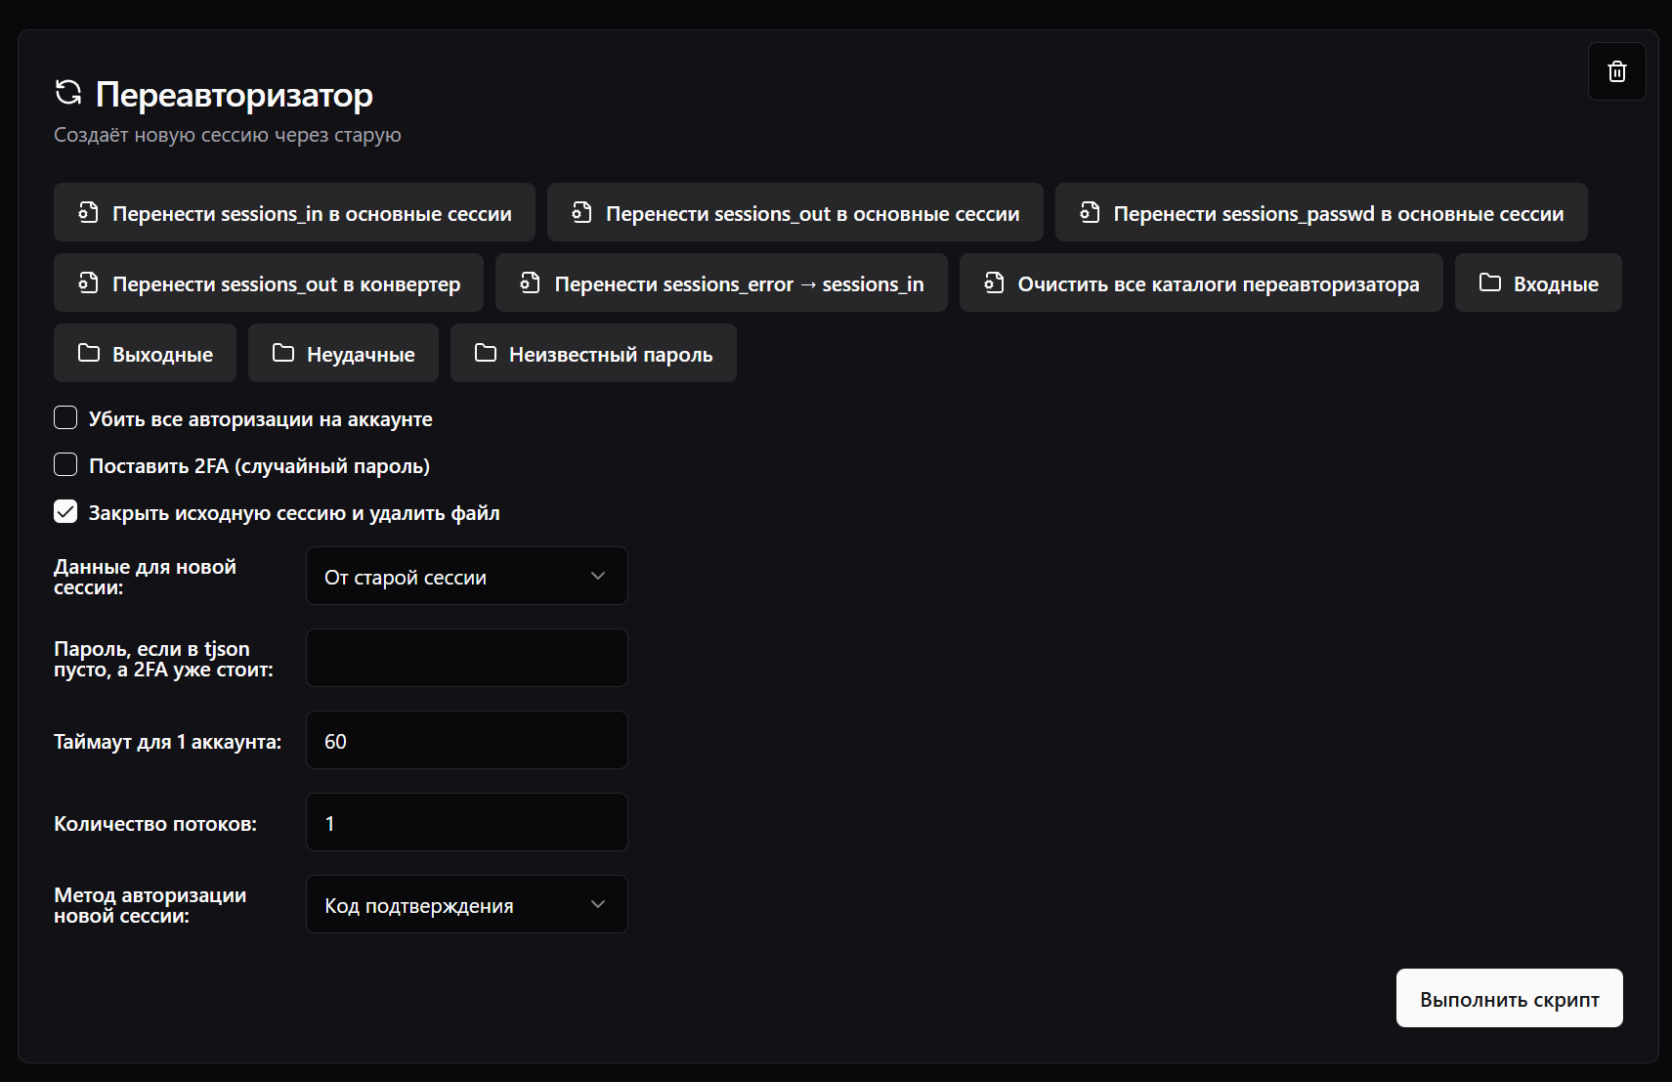This screenshot has height=1082, width=1672.
Task: Click folder icon on the 'Входные' button
Action: point(1489,282)
